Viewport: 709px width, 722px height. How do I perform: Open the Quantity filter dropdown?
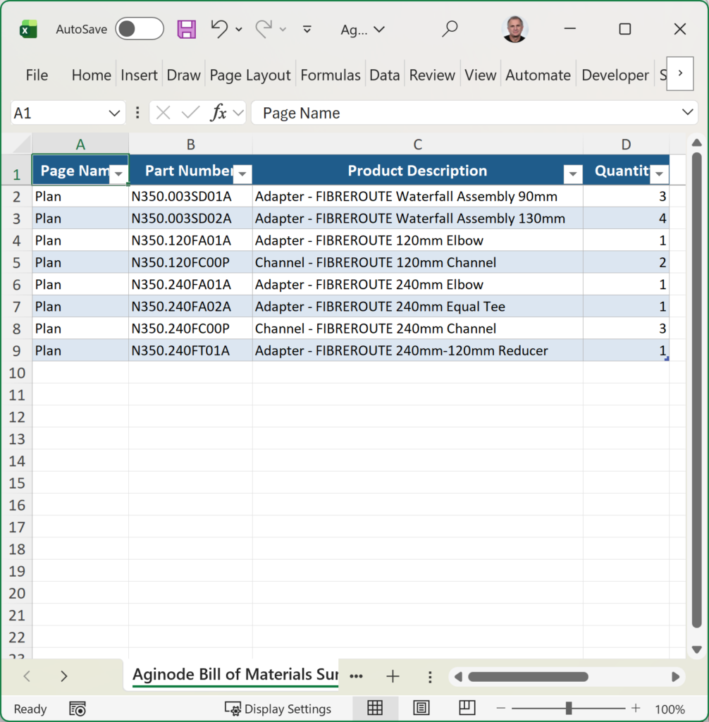click(x=659, y=174)
